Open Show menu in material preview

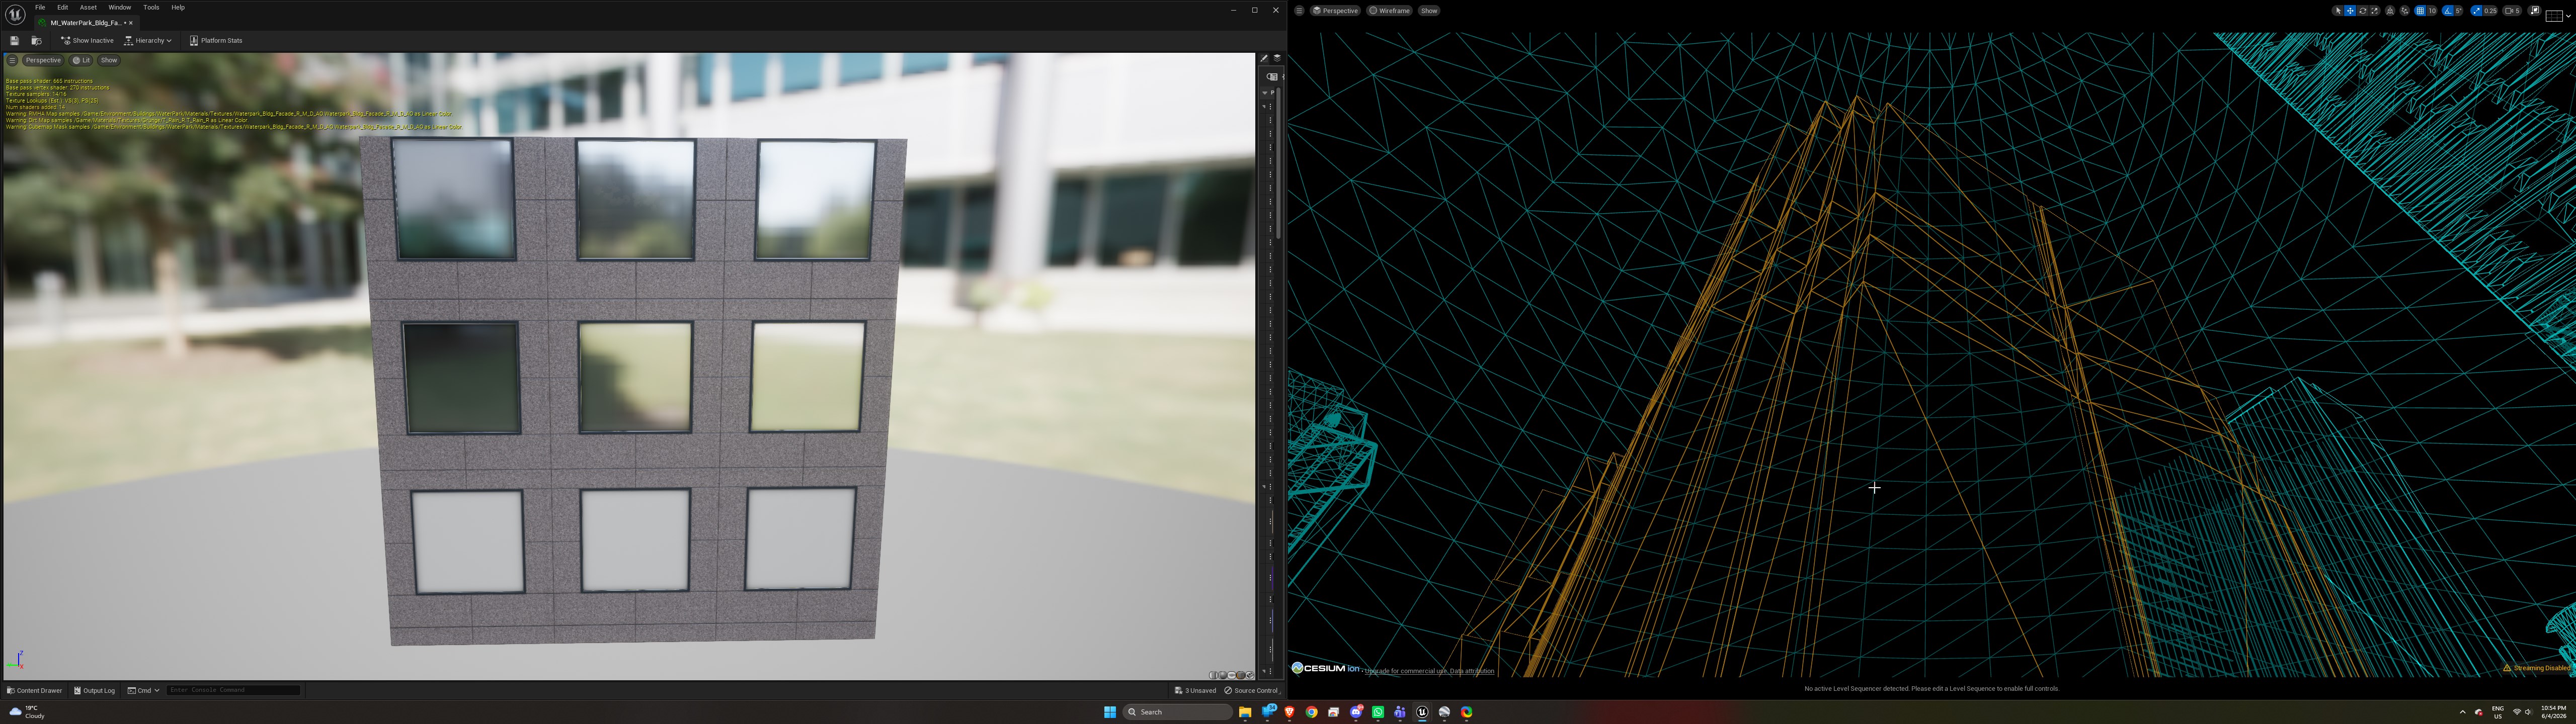(109, 60)
